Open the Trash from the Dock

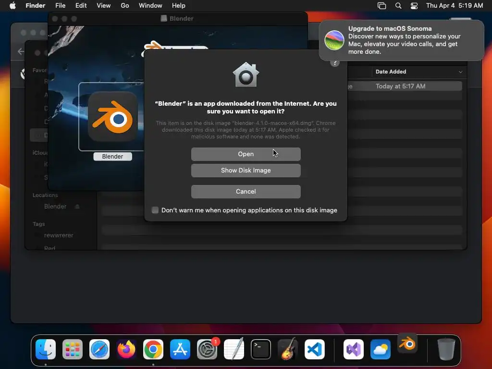(x=446, y=349)
